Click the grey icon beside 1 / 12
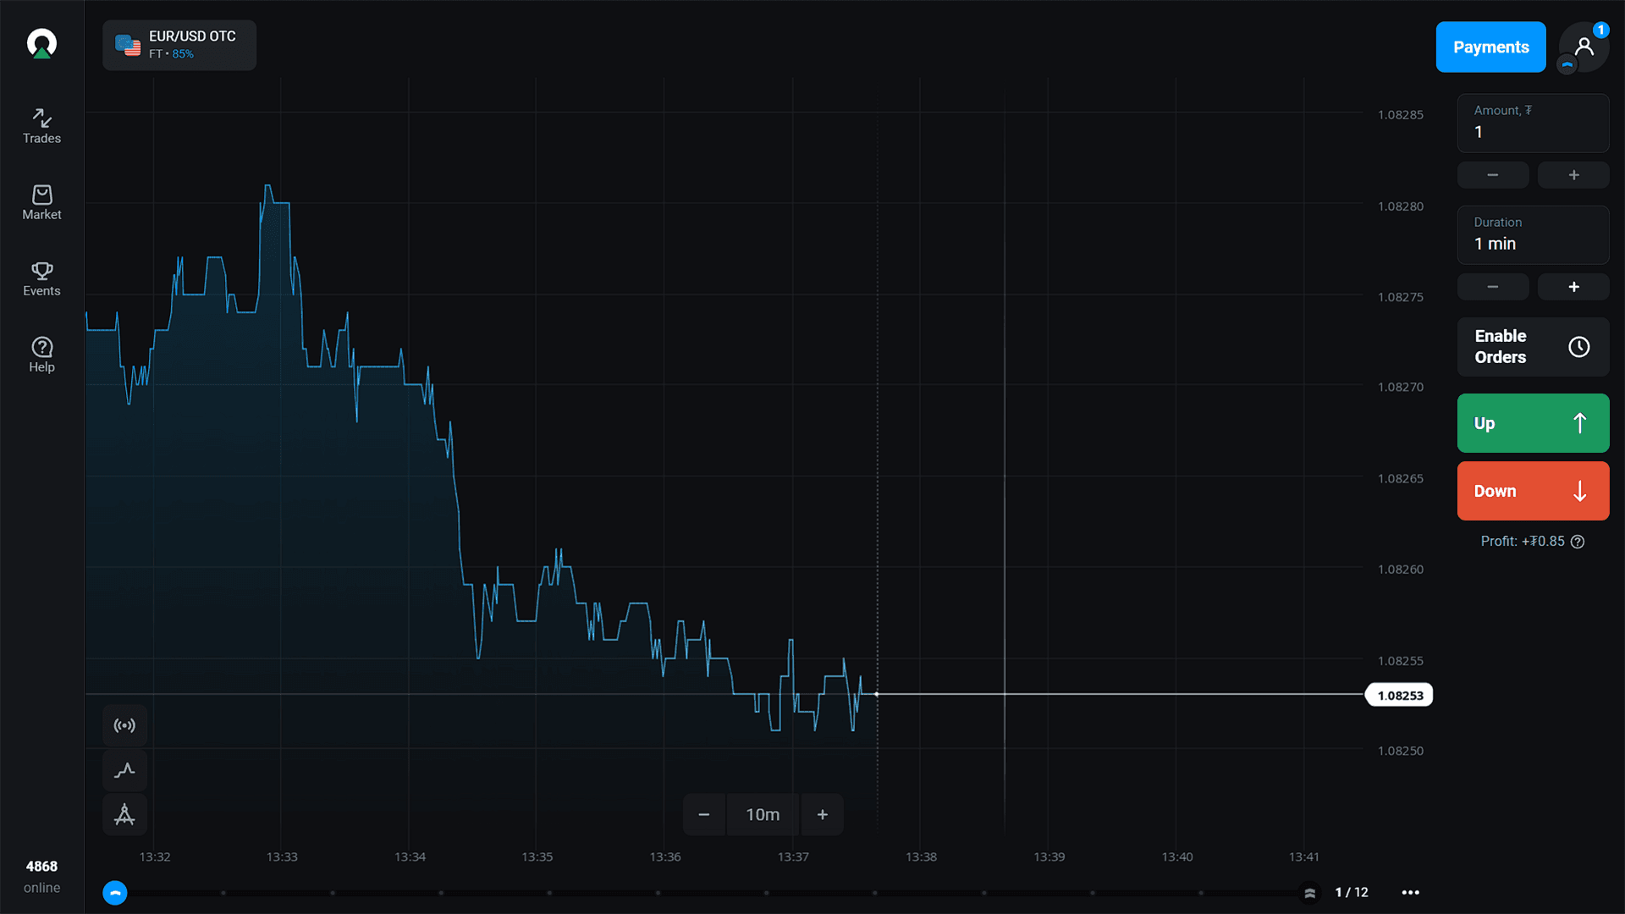 (x=1309, y=893)
